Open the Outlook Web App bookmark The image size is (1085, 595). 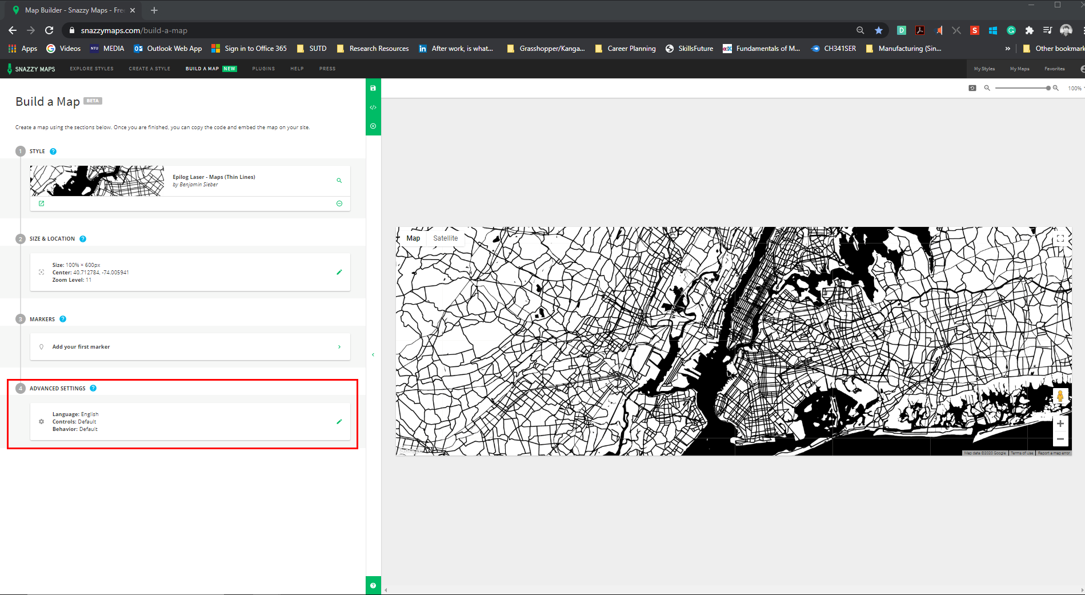coord(168,49)
